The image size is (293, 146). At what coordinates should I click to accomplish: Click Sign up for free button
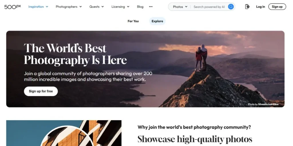[41, 91]
